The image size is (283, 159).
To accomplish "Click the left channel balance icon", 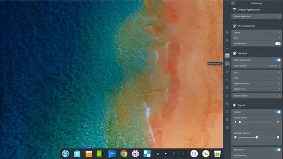I will click(x=235, y=137).
